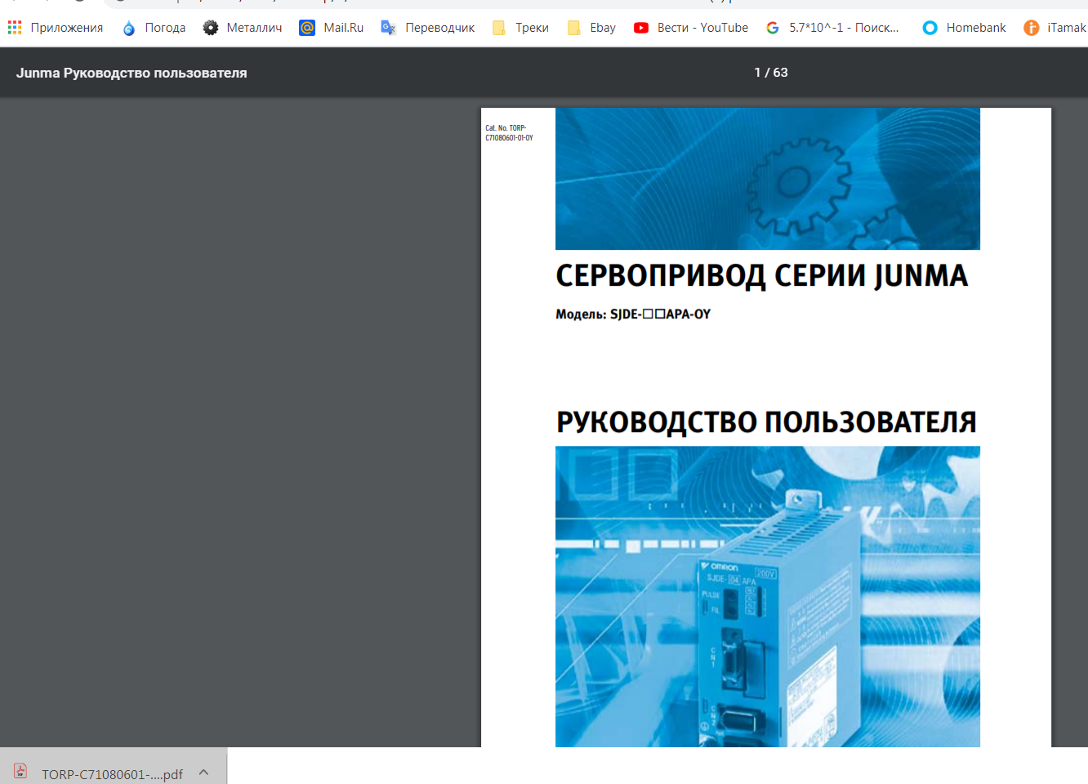Click the Ebay folder icon
1088x784 pixels.
(573, 28)
